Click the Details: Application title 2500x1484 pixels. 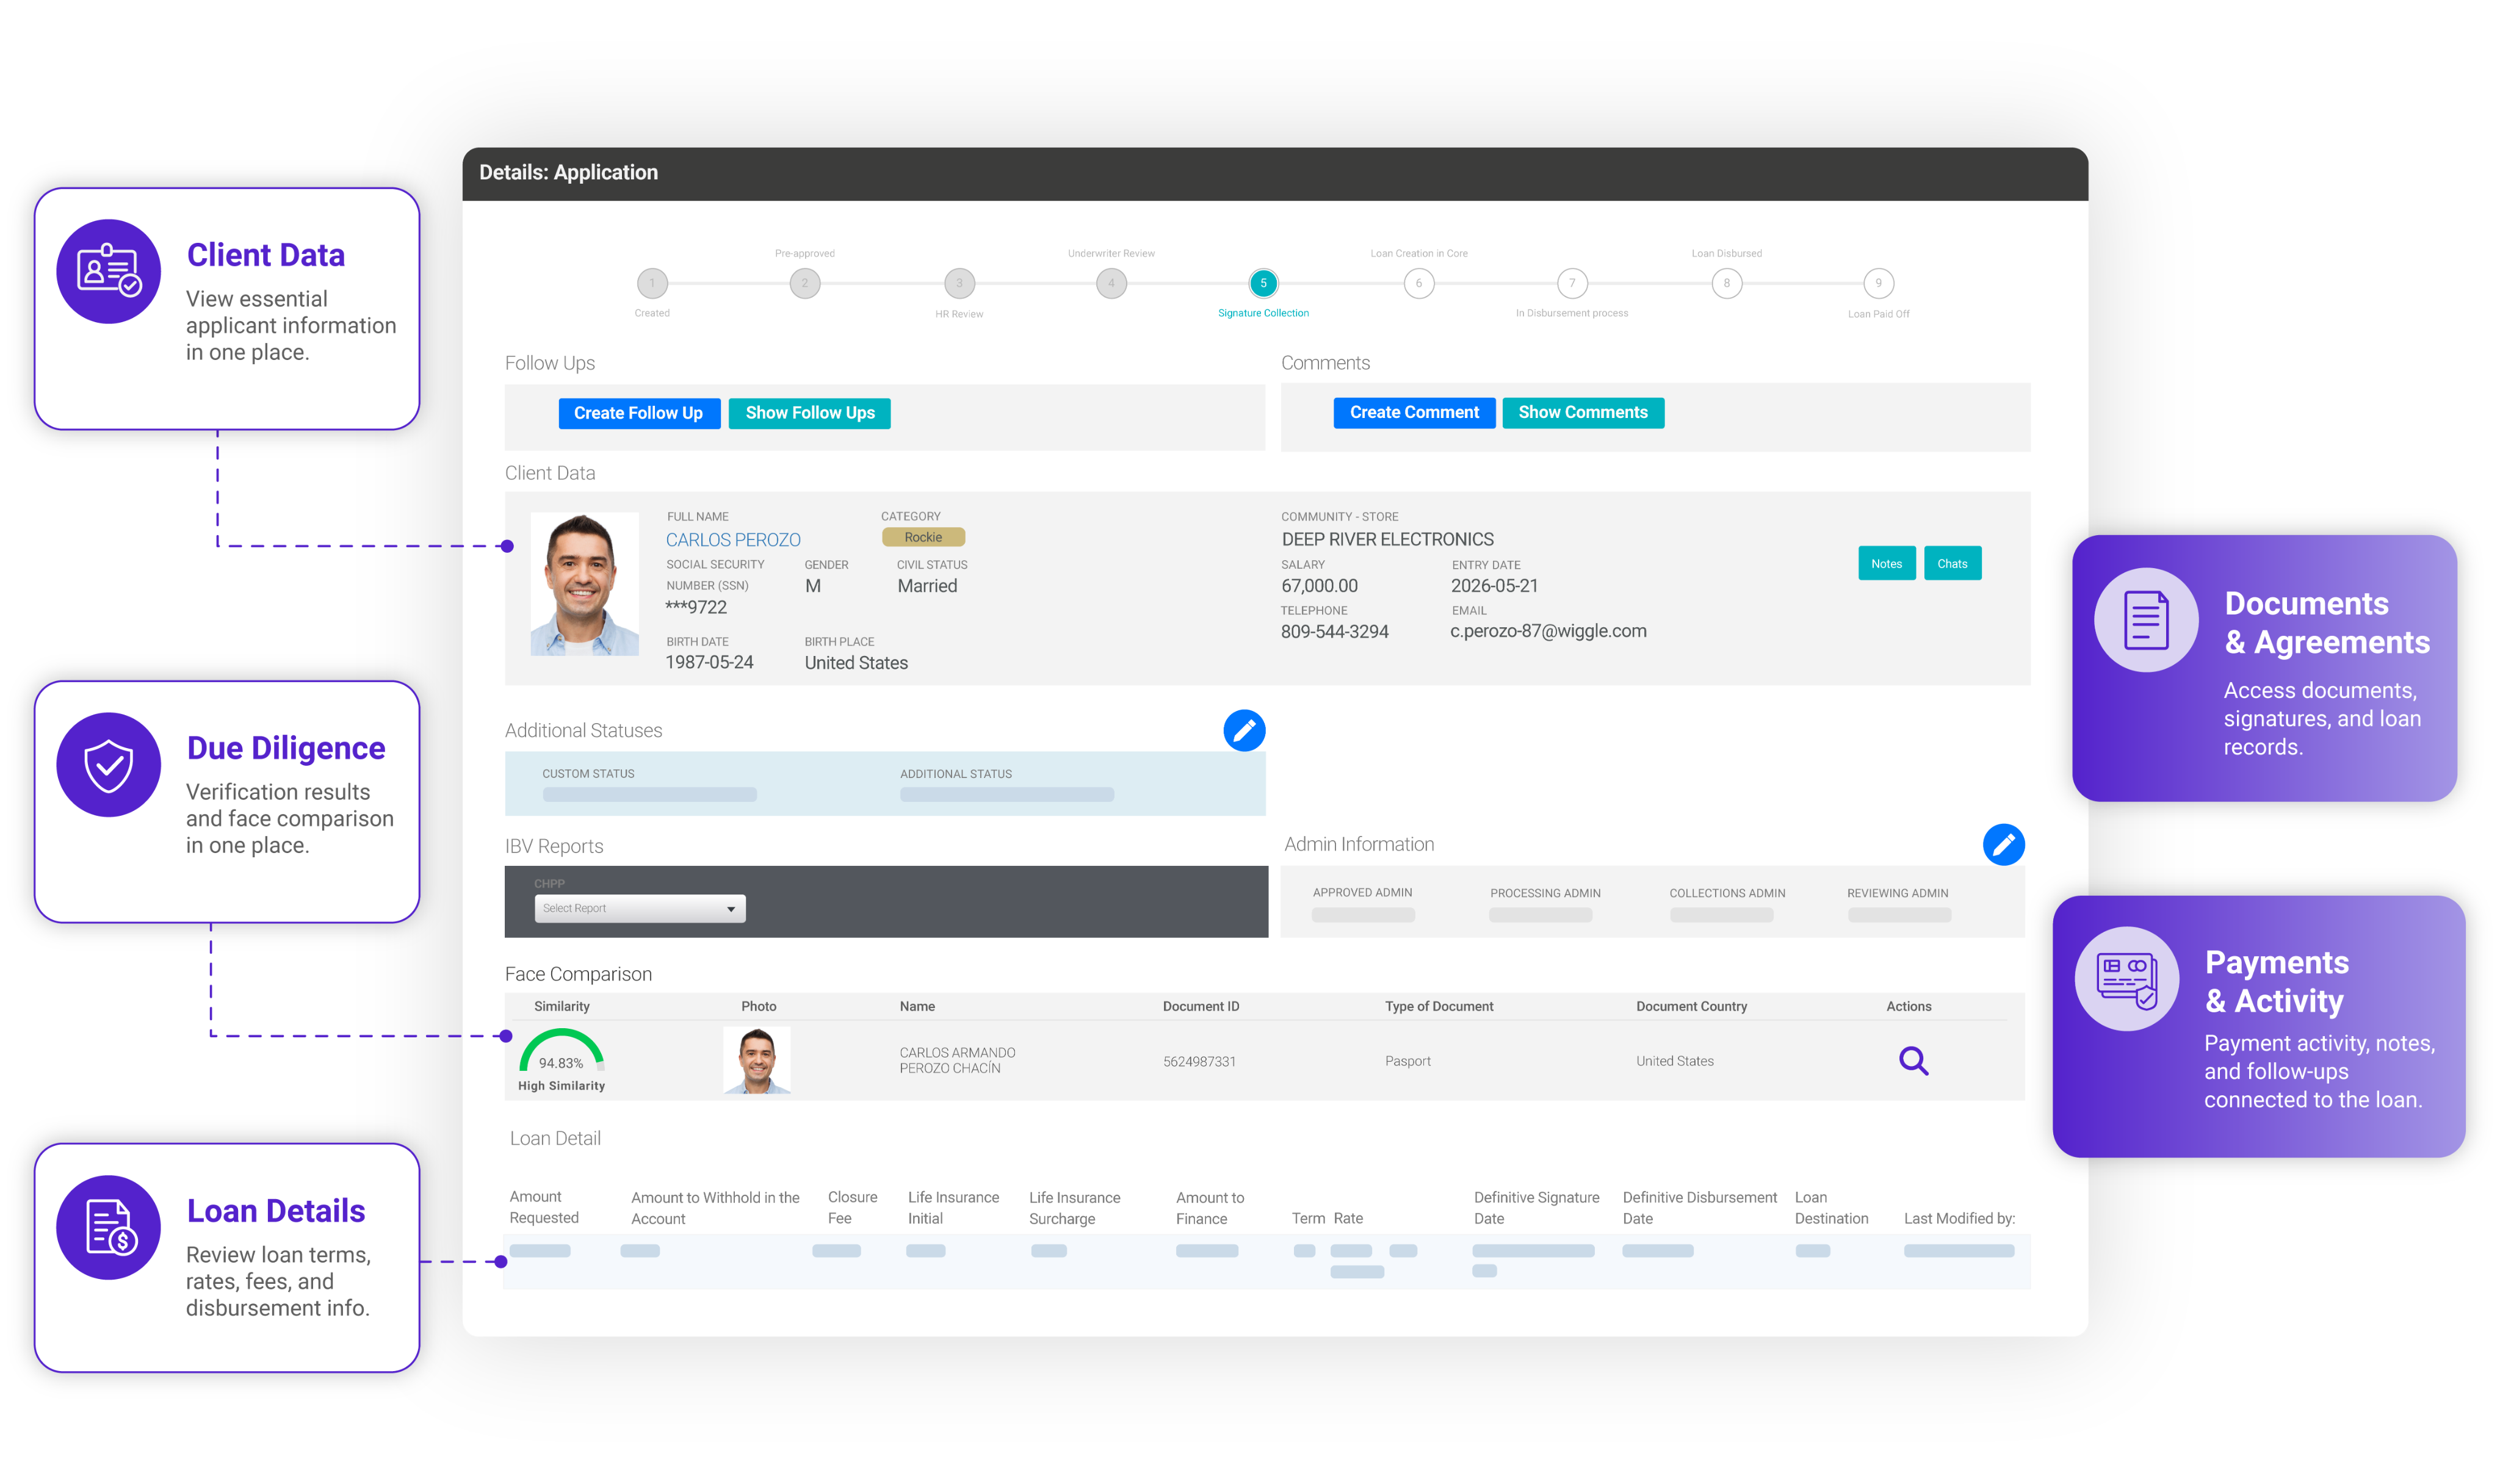point(568,172)
